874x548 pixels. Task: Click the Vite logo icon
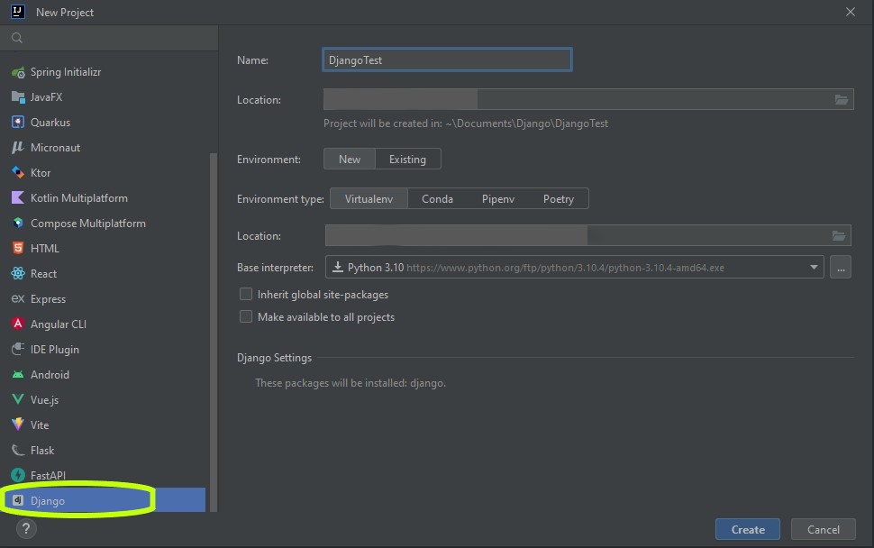[x=18, y=425]
